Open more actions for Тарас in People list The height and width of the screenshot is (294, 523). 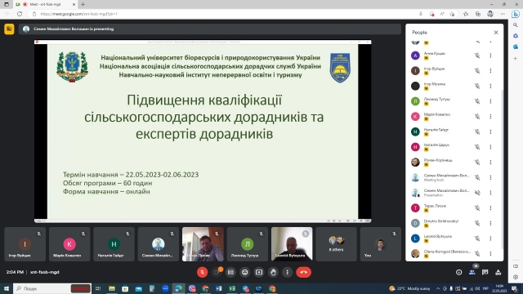(x=490, y=208)
